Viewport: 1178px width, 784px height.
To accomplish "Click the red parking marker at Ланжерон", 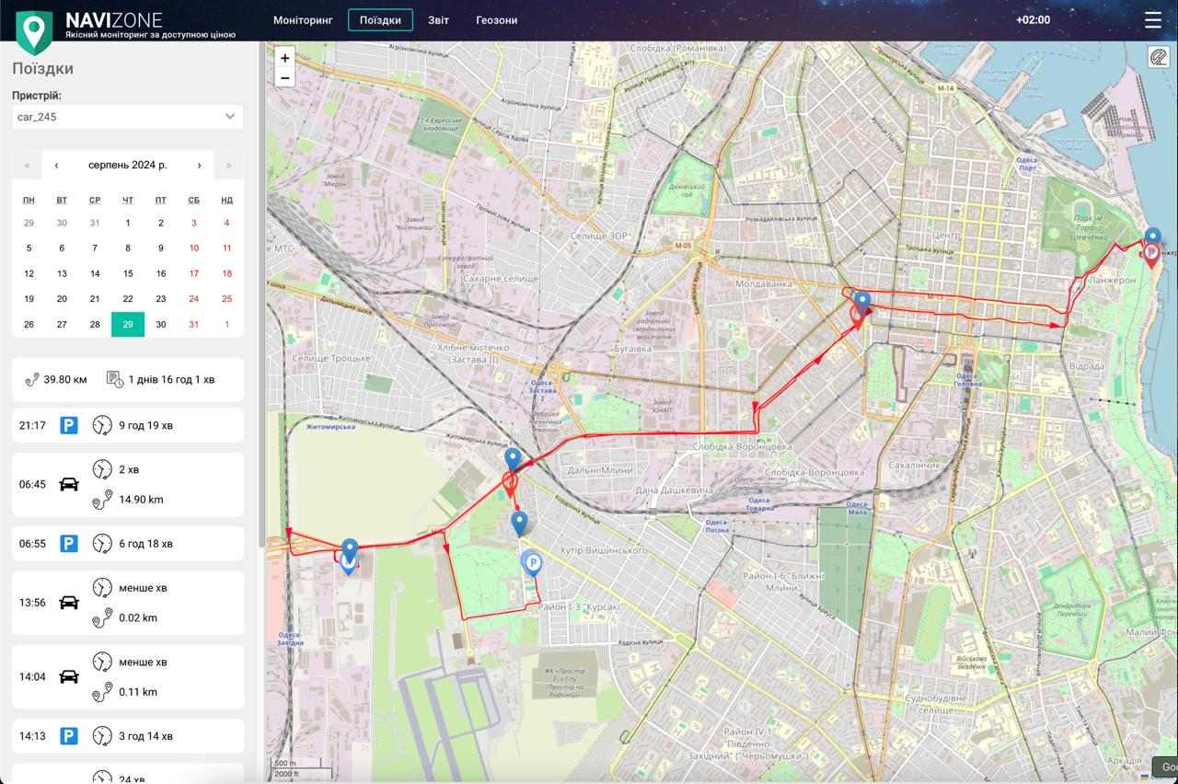I will tap(1150, 254).
